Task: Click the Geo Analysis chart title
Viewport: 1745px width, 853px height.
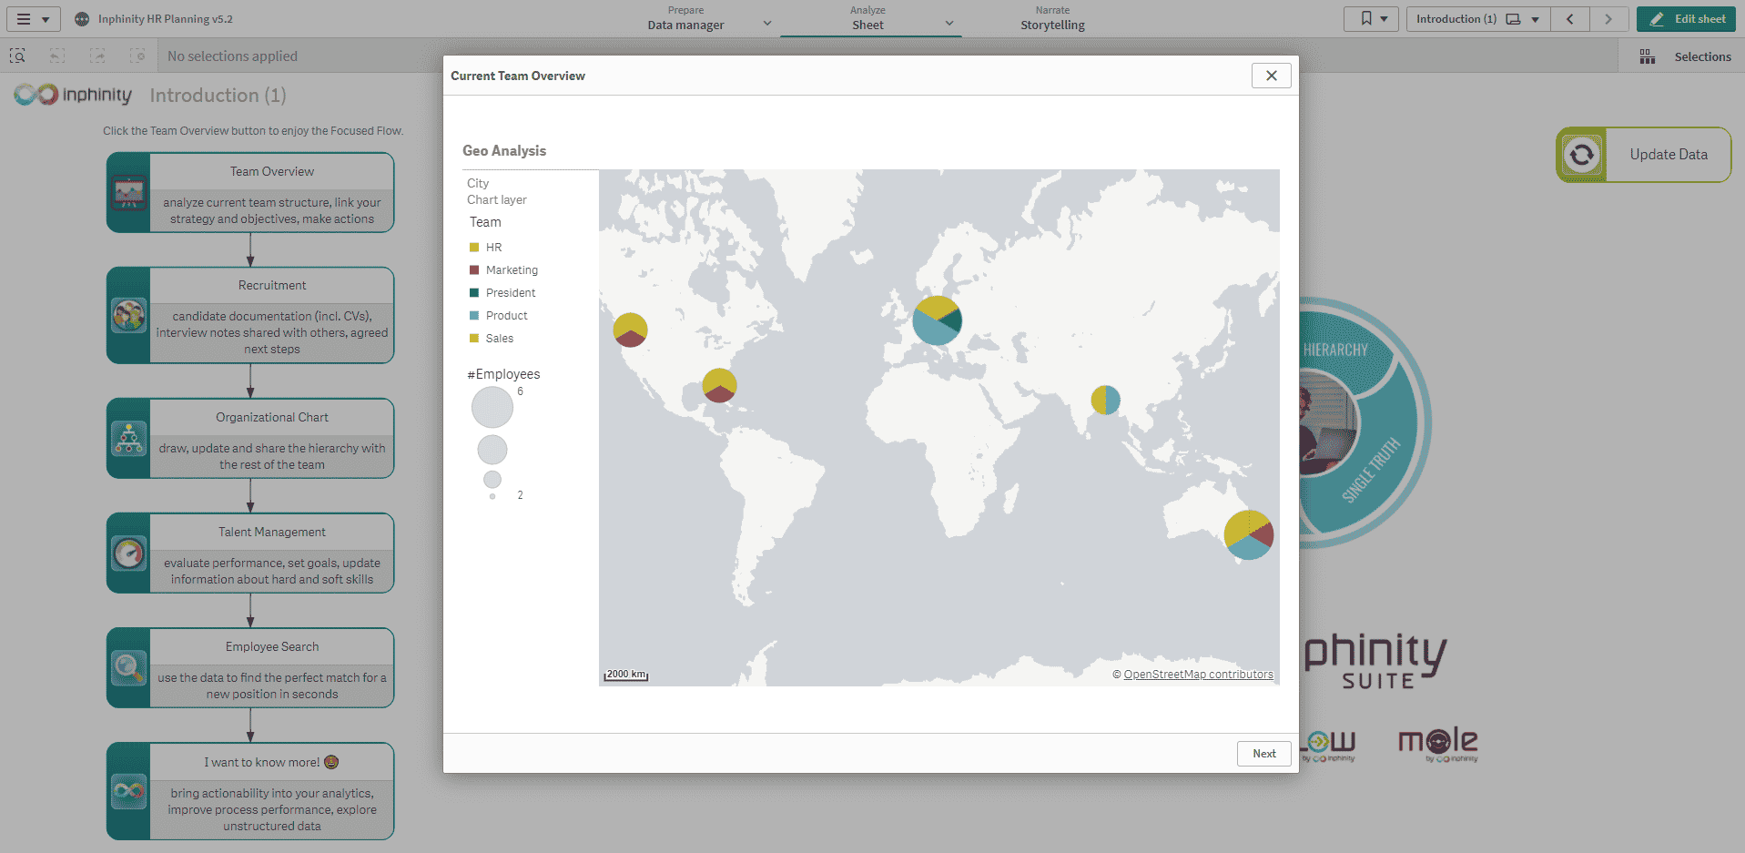Action: [x=504, y=151]
